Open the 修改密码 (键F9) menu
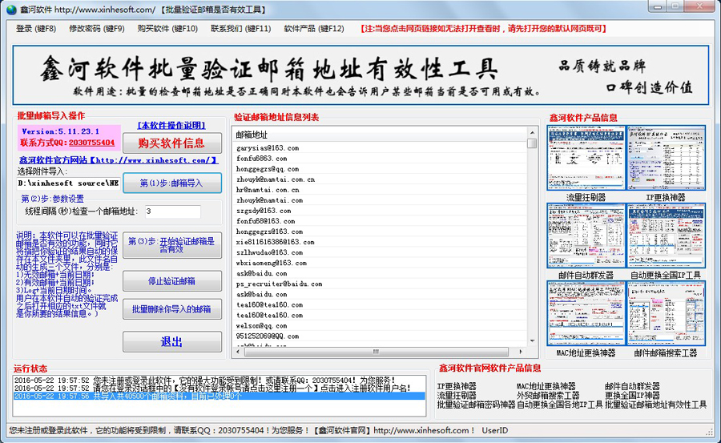This screenshot has width=721, height=443. [97, 28]
